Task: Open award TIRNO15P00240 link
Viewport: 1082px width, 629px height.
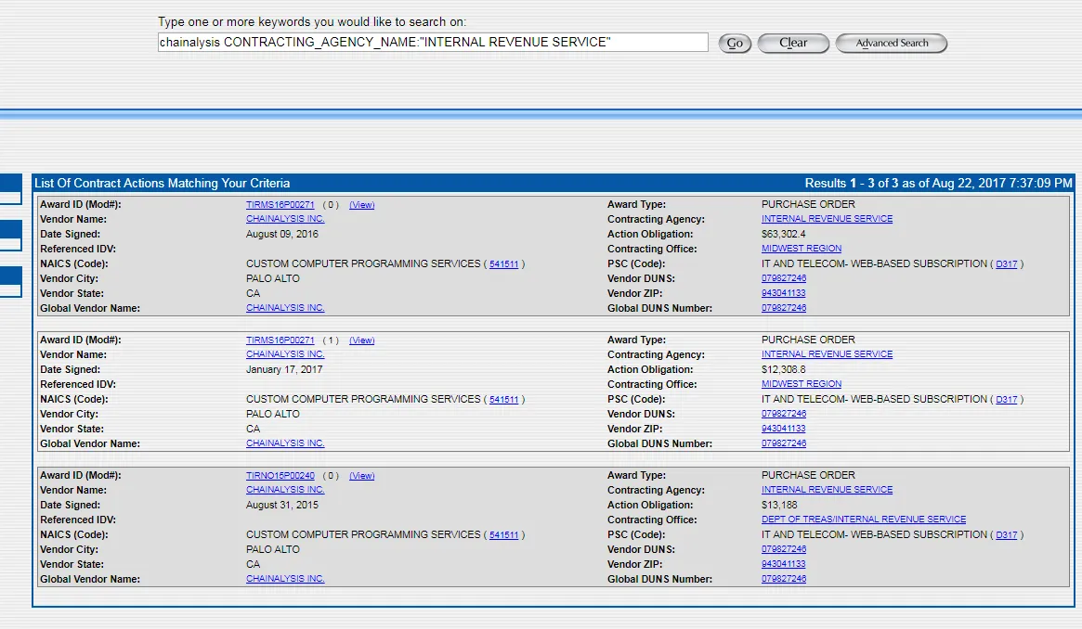Action: click(280, 475)
